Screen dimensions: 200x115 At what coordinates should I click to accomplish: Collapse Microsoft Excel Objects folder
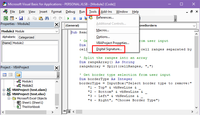click(x=9, y=99)
